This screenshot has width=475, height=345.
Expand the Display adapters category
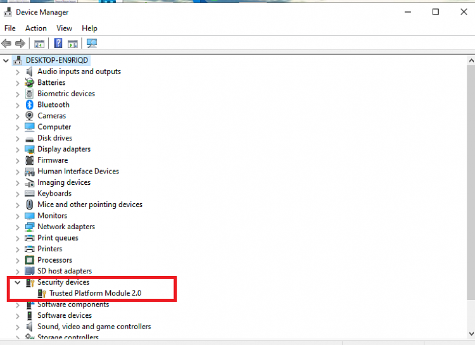point(17,149)
